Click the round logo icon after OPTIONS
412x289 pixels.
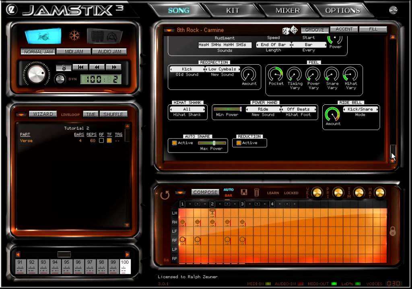tap(393, 10)
